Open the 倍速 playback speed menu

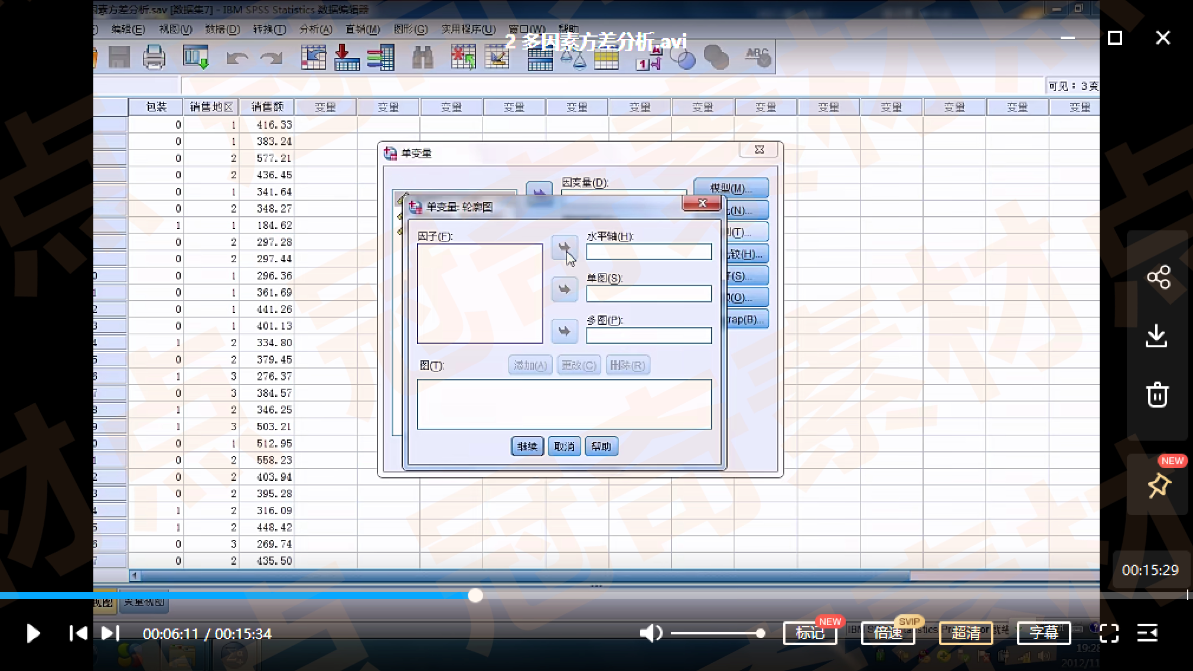888,633
